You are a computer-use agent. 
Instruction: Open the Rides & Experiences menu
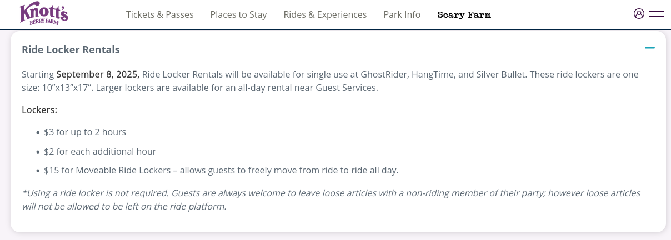coord(325,14)
